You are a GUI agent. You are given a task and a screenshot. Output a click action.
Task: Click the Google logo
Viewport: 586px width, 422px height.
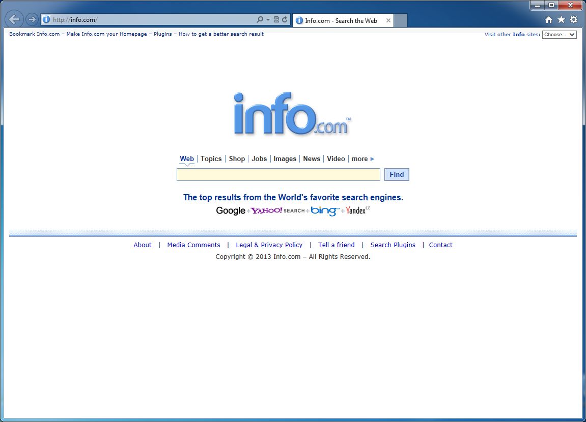pyautogui.click(x=231, y=210)
